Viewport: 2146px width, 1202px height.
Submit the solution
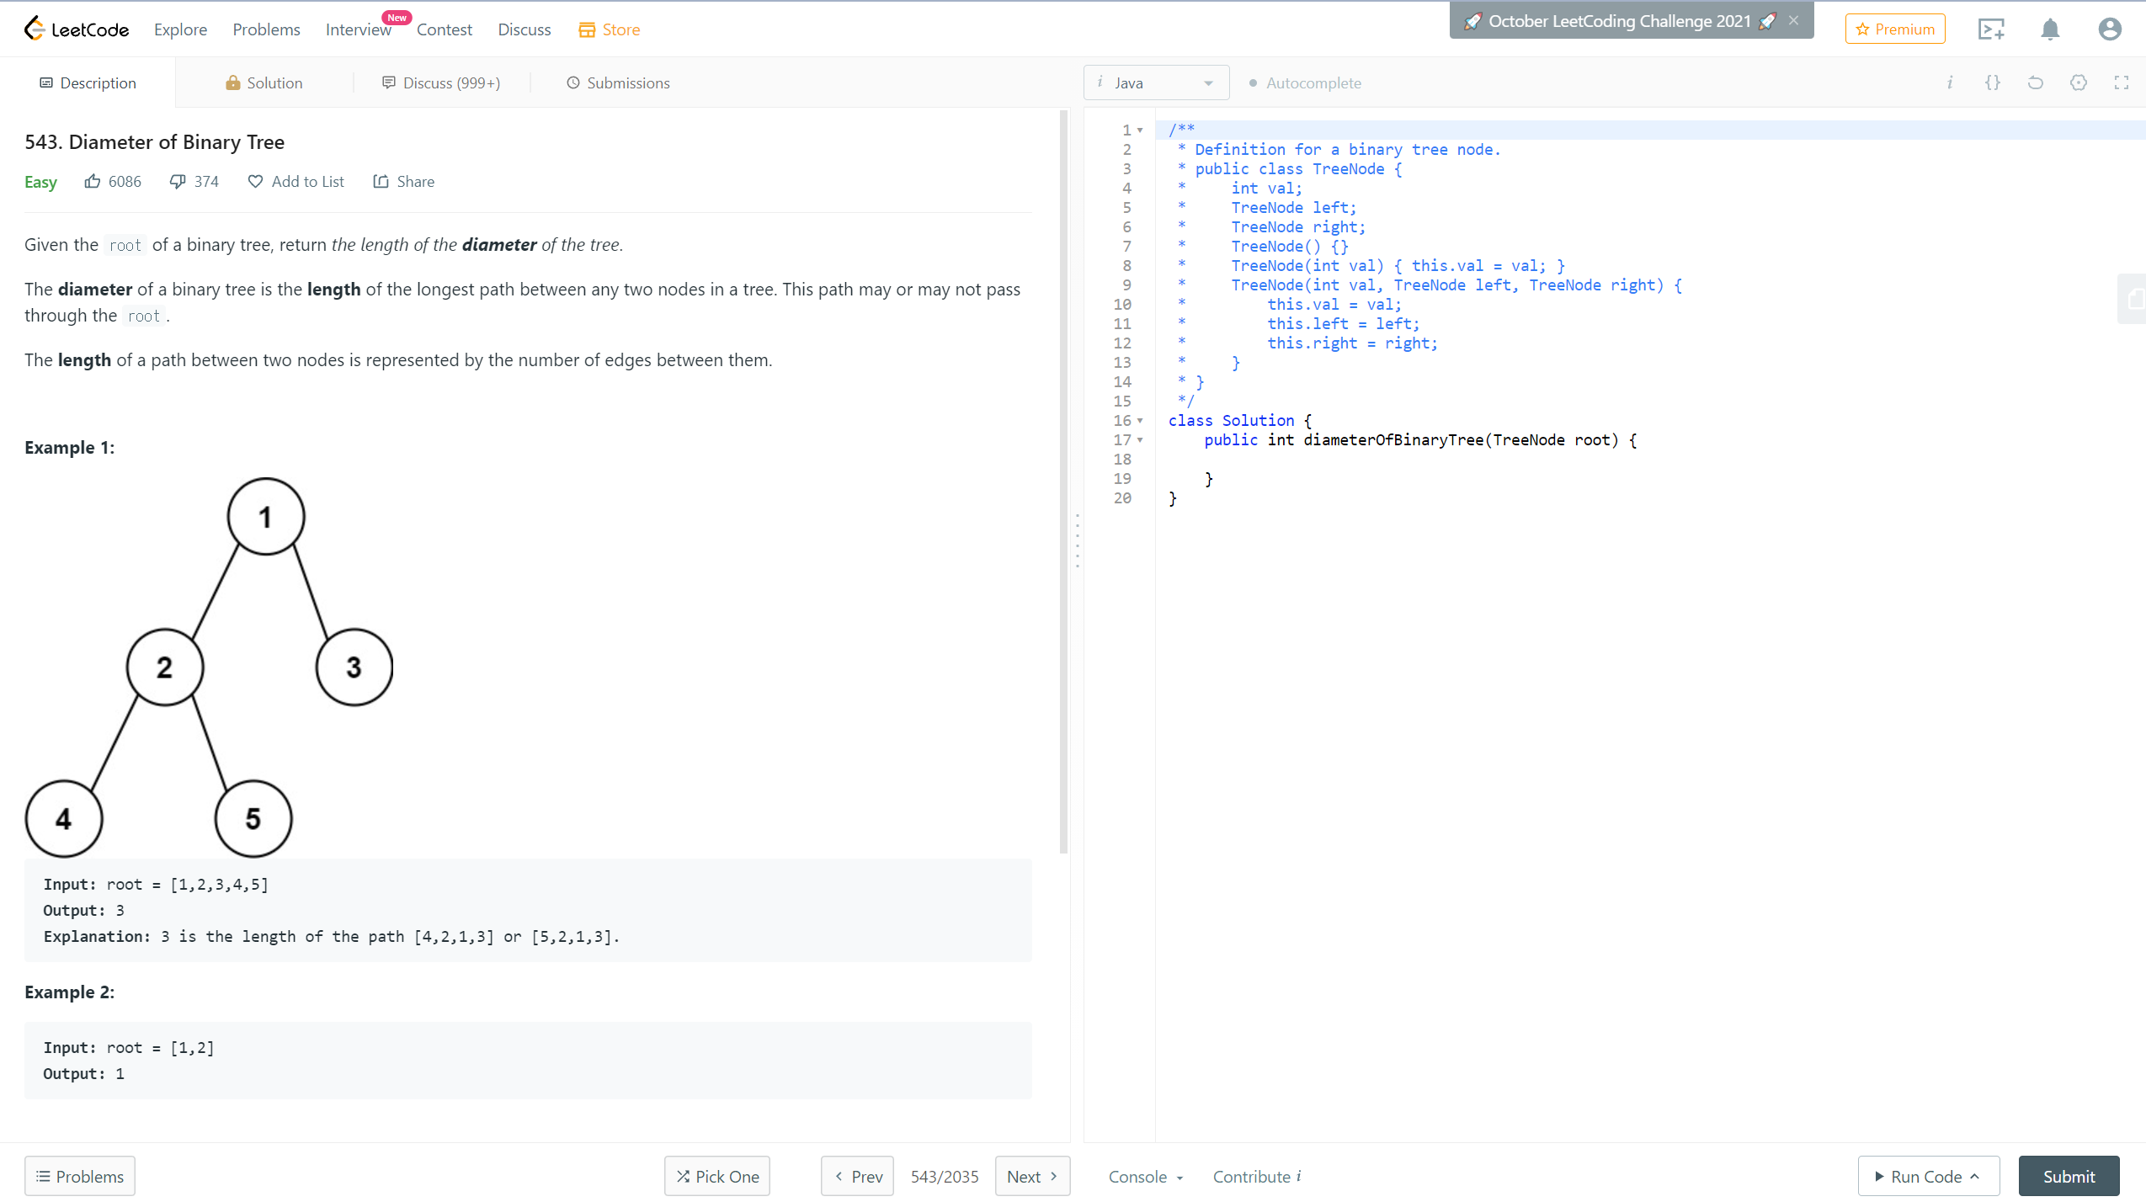(2069, 1176)
